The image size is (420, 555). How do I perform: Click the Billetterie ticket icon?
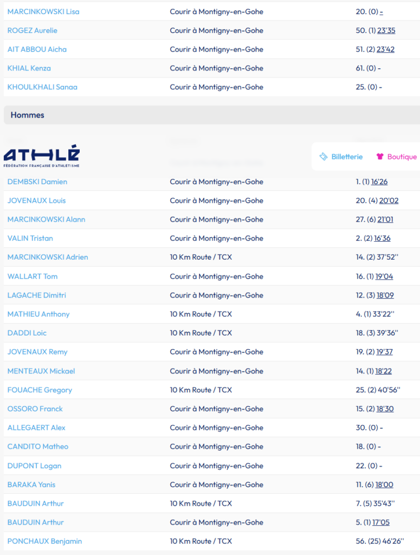(x=323, y=157)
